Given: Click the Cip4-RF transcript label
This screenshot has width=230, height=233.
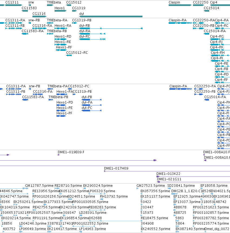Looking at the screenshot, I should point(221,80).
